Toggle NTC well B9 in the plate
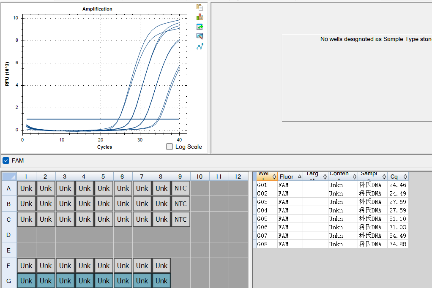The width and height of the screenshot is (432, 288). tap(180, 204)
